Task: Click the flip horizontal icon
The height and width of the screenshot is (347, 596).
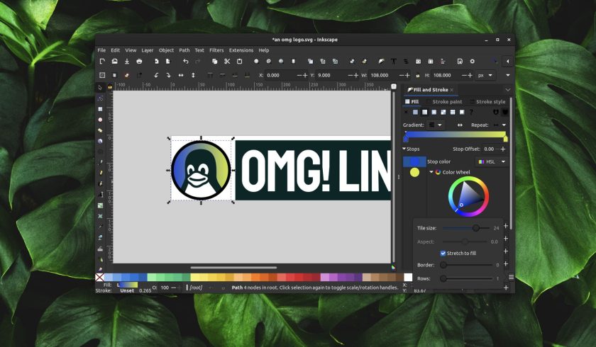Action: click(181, 75)
